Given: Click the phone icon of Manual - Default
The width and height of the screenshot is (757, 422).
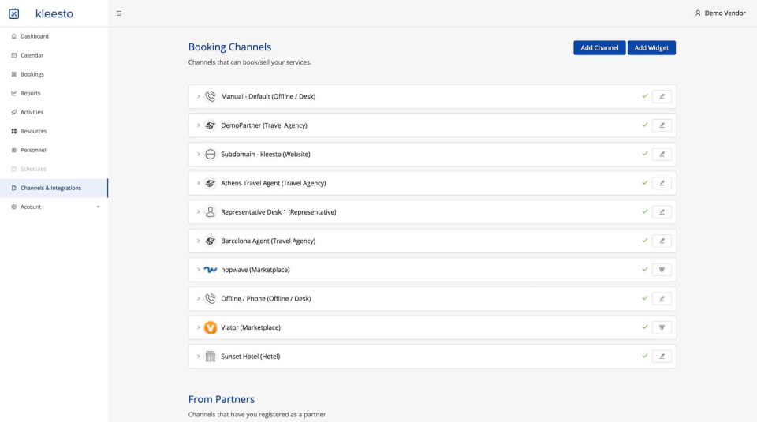Looking at the screenshot, I should [x=210, y=96].
